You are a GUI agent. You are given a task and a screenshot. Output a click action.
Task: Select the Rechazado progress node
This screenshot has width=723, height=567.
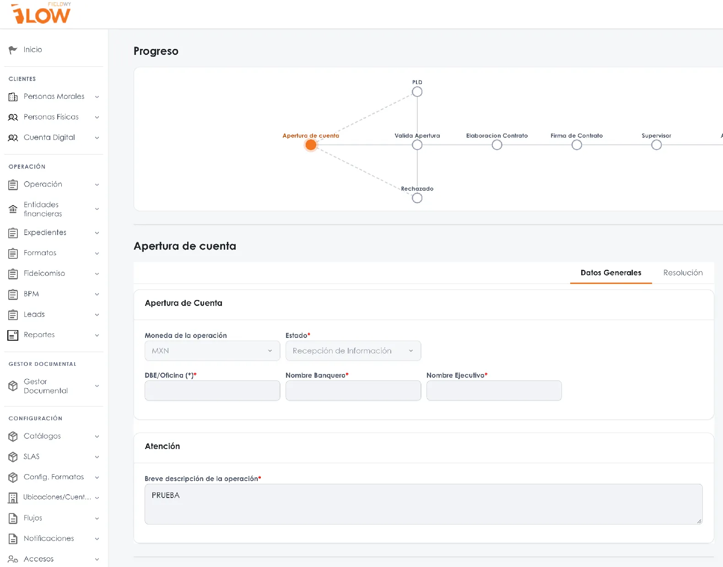[417, 198]
